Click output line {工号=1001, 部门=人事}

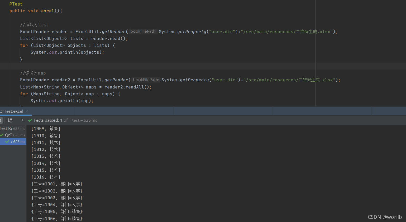click(x=57, y=184)
